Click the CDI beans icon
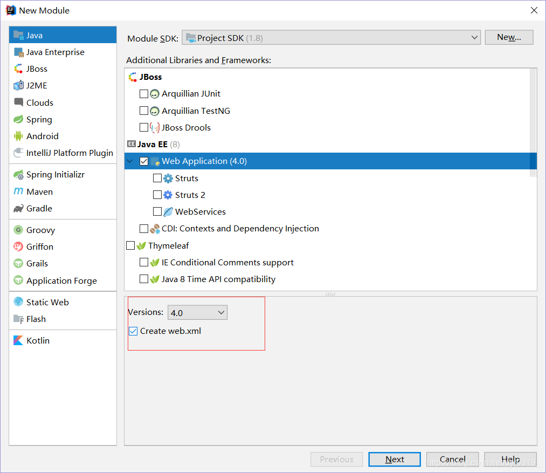Image resolution: width=546 pixels, height=473 pixels. 155,229
